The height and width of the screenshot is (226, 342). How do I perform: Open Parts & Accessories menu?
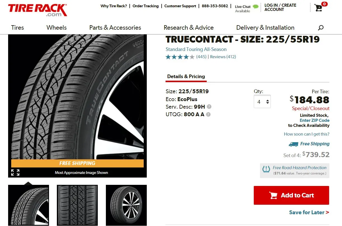115,27
